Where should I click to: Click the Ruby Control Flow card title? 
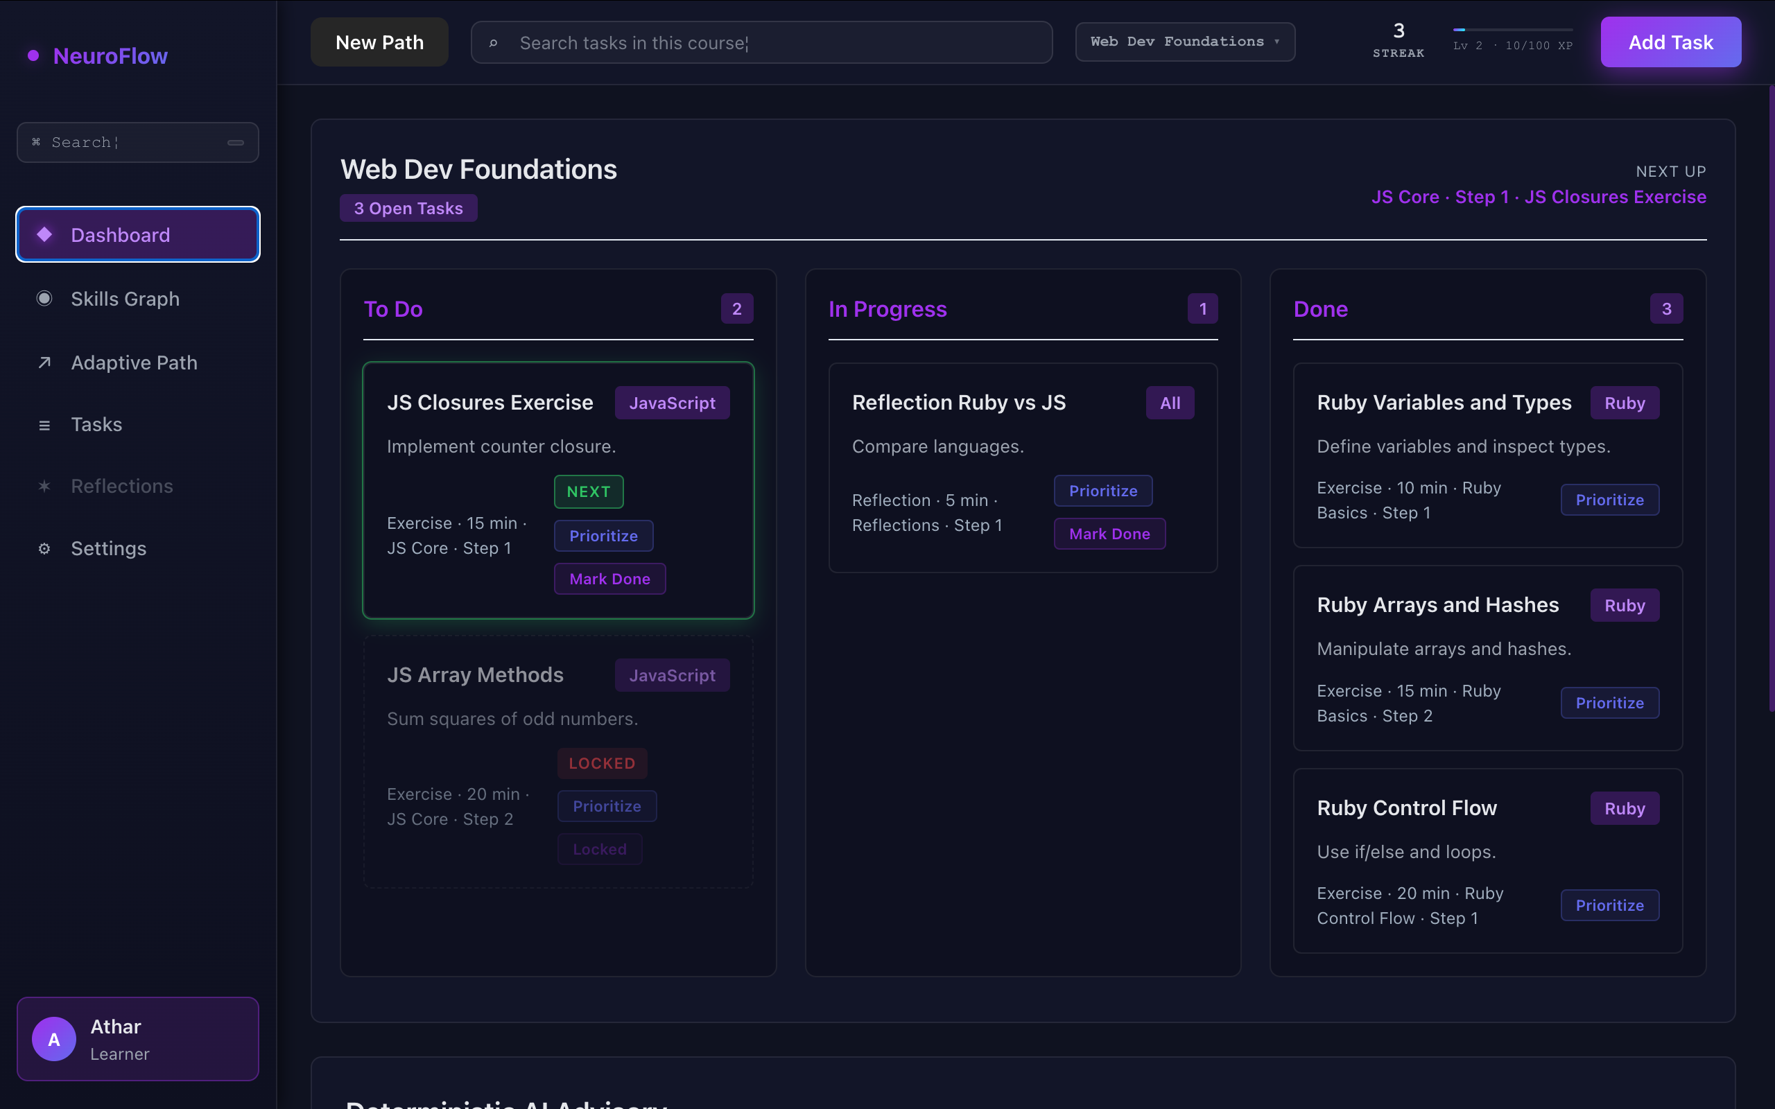[x=1407, y=808]
